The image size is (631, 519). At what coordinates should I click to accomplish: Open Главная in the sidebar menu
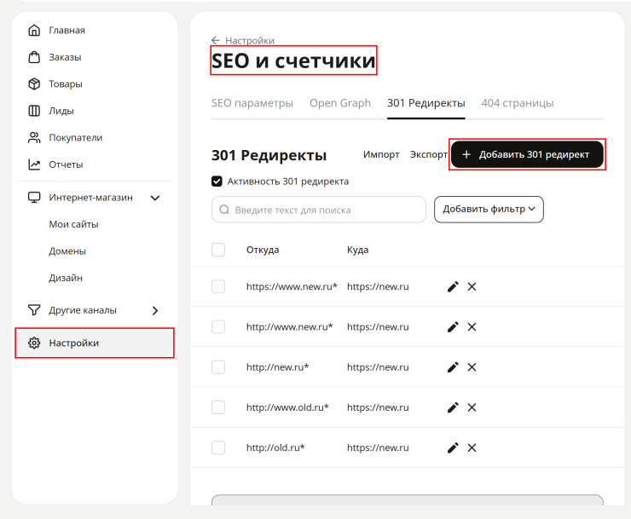[67, 30]
